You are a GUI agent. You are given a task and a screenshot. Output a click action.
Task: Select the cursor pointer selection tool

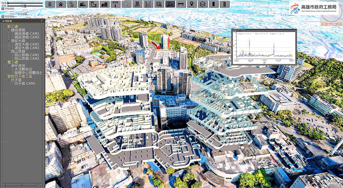click(72, 4)
